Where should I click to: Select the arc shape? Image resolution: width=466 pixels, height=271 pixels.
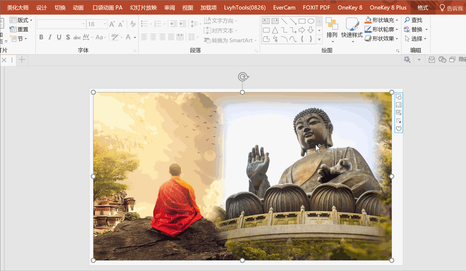point(284,39)
